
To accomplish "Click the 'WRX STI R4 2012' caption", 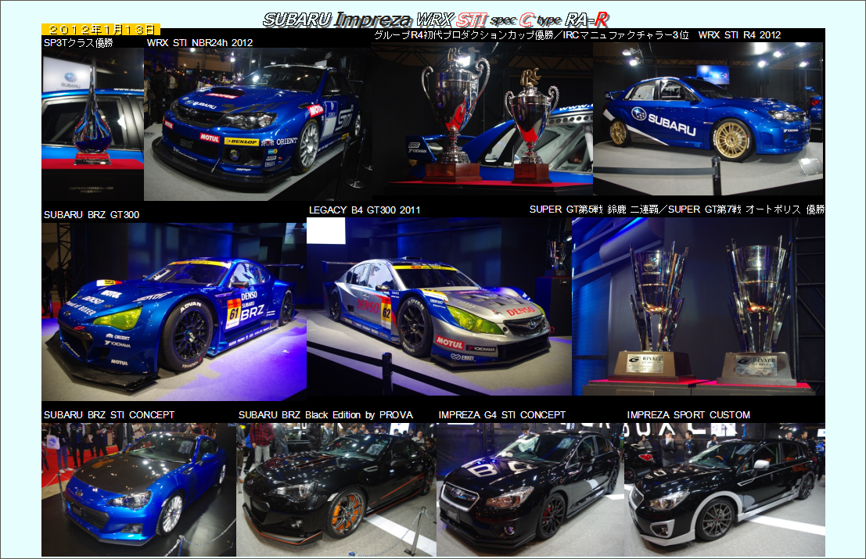I will 739,34.
